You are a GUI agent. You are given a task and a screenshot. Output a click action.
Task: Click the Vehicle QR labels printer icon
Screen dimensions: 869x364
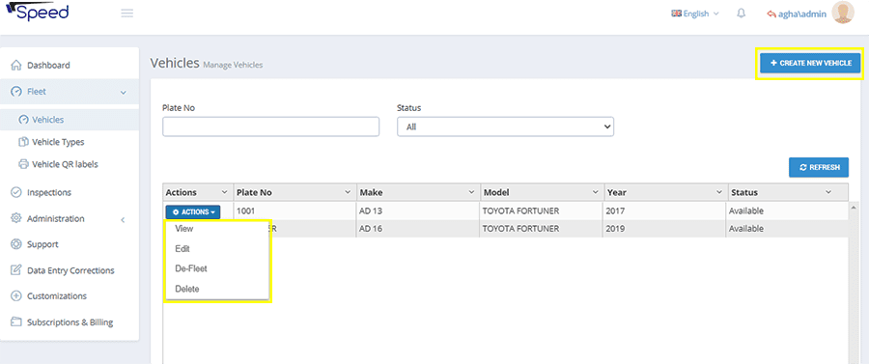coord(23,164)
